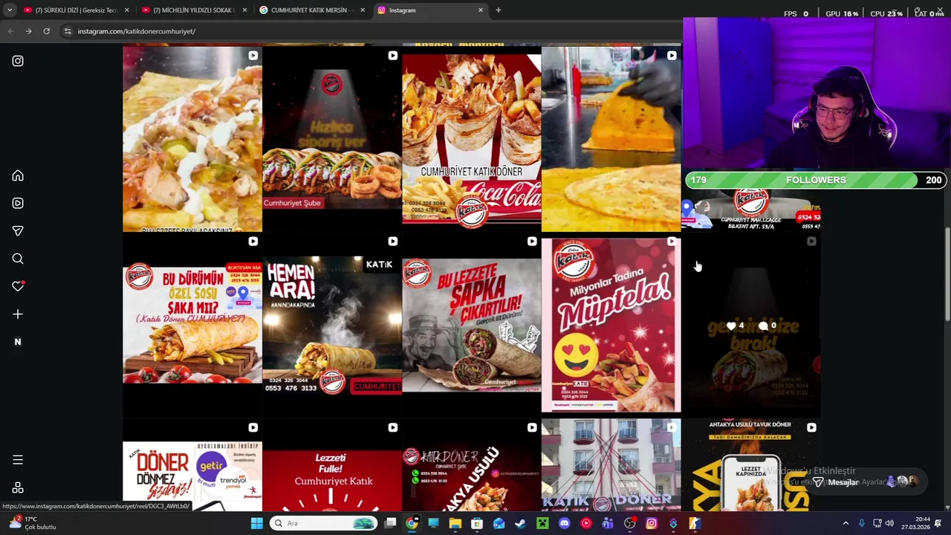The height and width of the screenshot is (535, 951).
Task: Expand the tab search dropdown chevron
Action: (10, 10)
